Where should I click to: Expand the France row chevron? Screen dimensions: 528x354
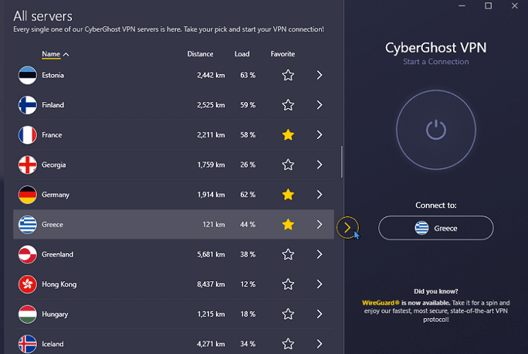pos(320,135)
